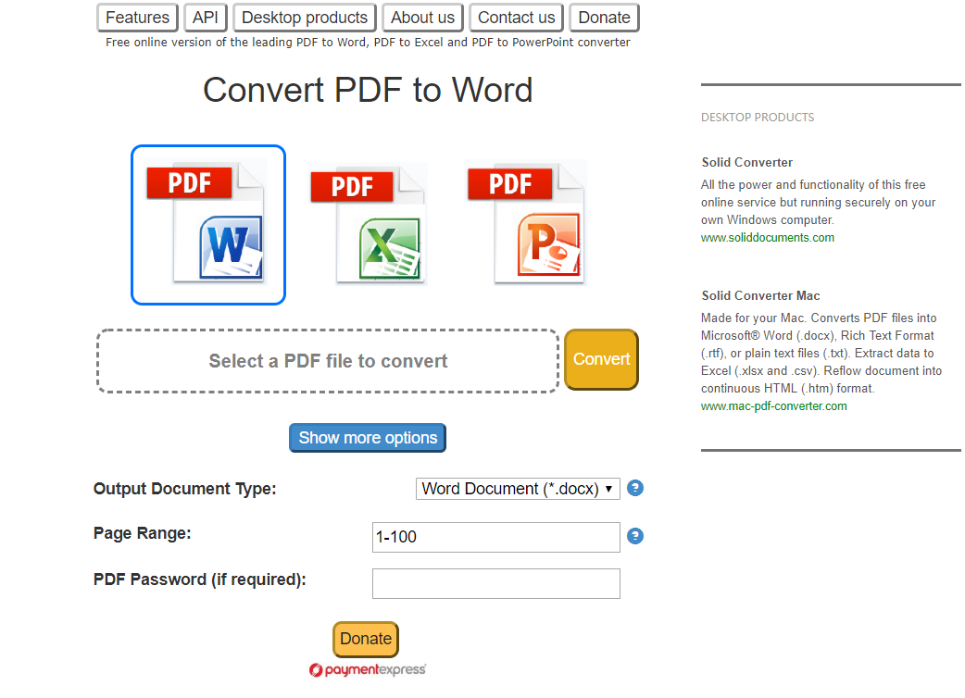Click the Payment Express logo

(x=368, y=669)
